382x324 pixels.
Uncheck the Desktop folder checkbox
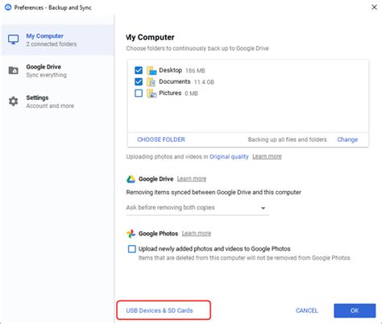click(x=139, y=70)
